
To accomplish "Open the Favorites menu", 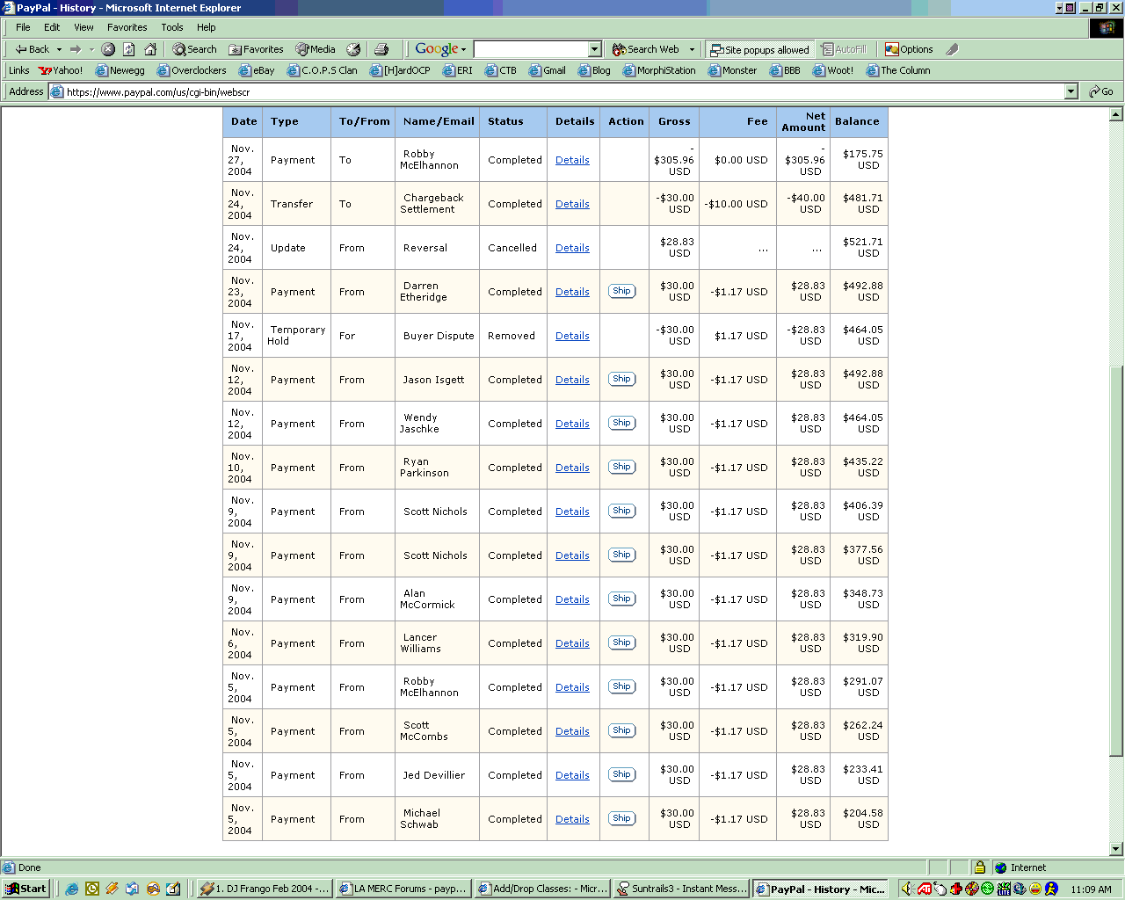I will 127,27.
